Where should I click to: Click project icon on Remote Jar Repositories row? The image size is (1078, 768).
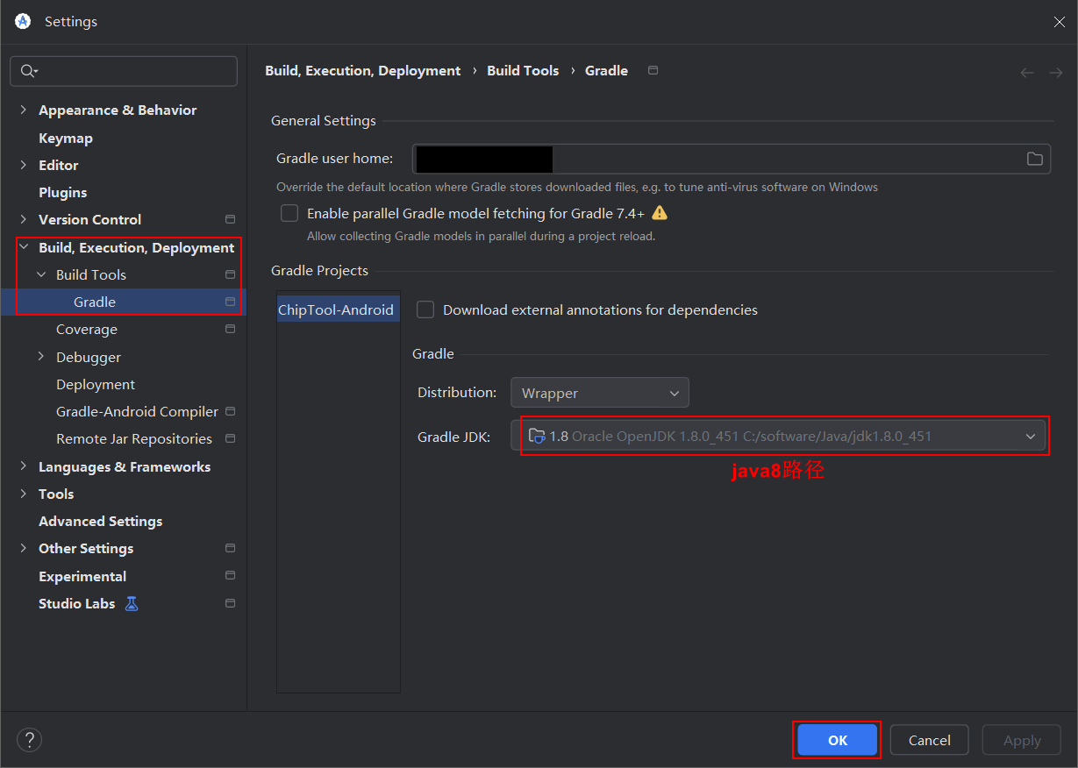pos(230,438)
